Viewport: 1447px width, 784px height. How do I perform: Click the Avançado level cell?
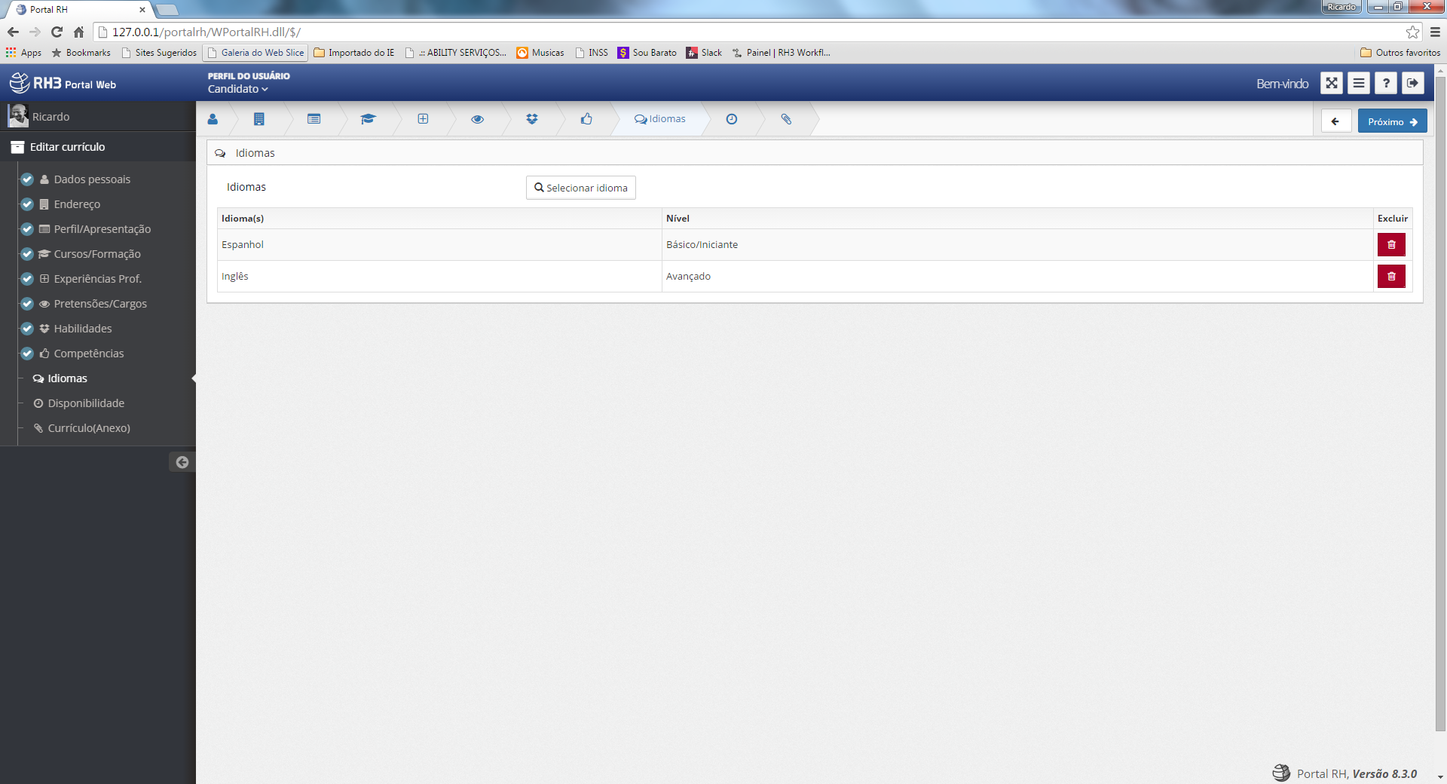click(1017, 277)
